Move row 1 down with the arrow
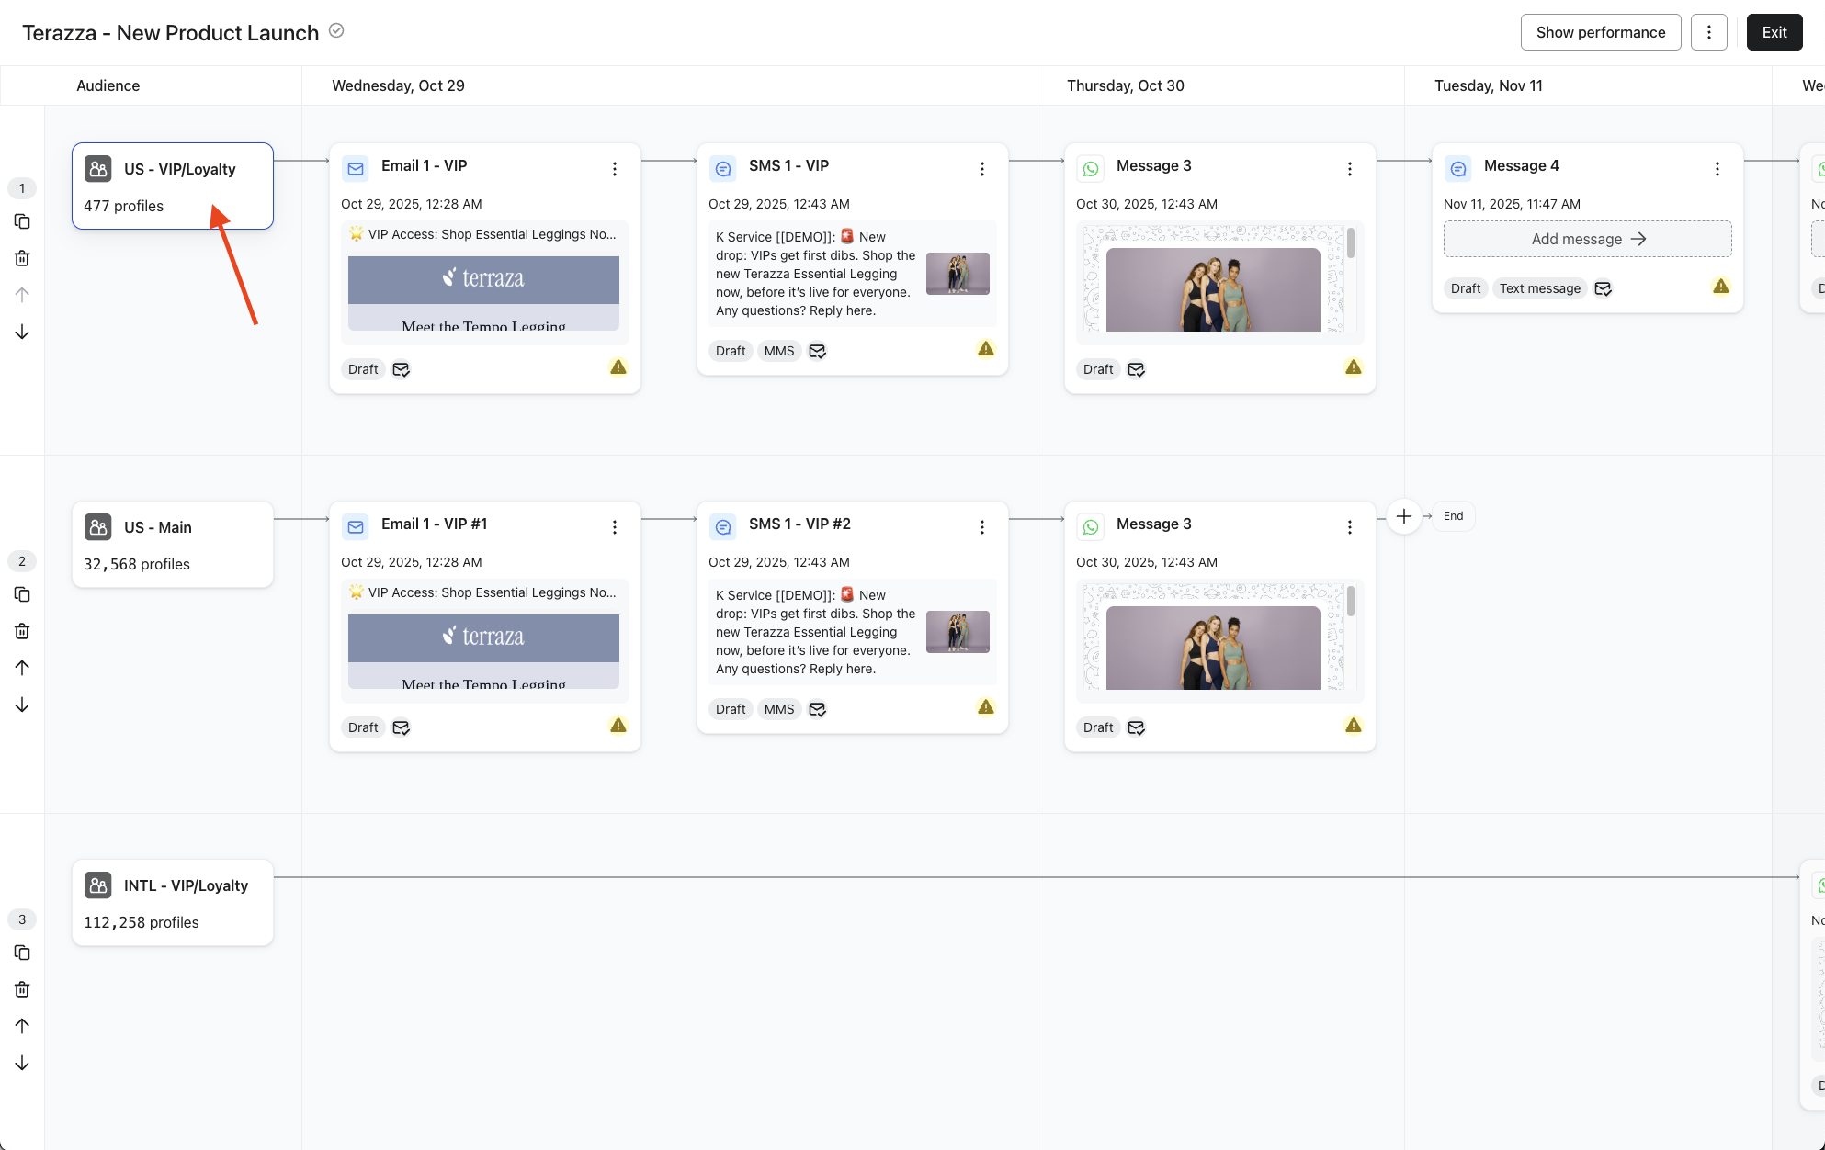This screenshot has width=1825, height=1150. [22, 332]
